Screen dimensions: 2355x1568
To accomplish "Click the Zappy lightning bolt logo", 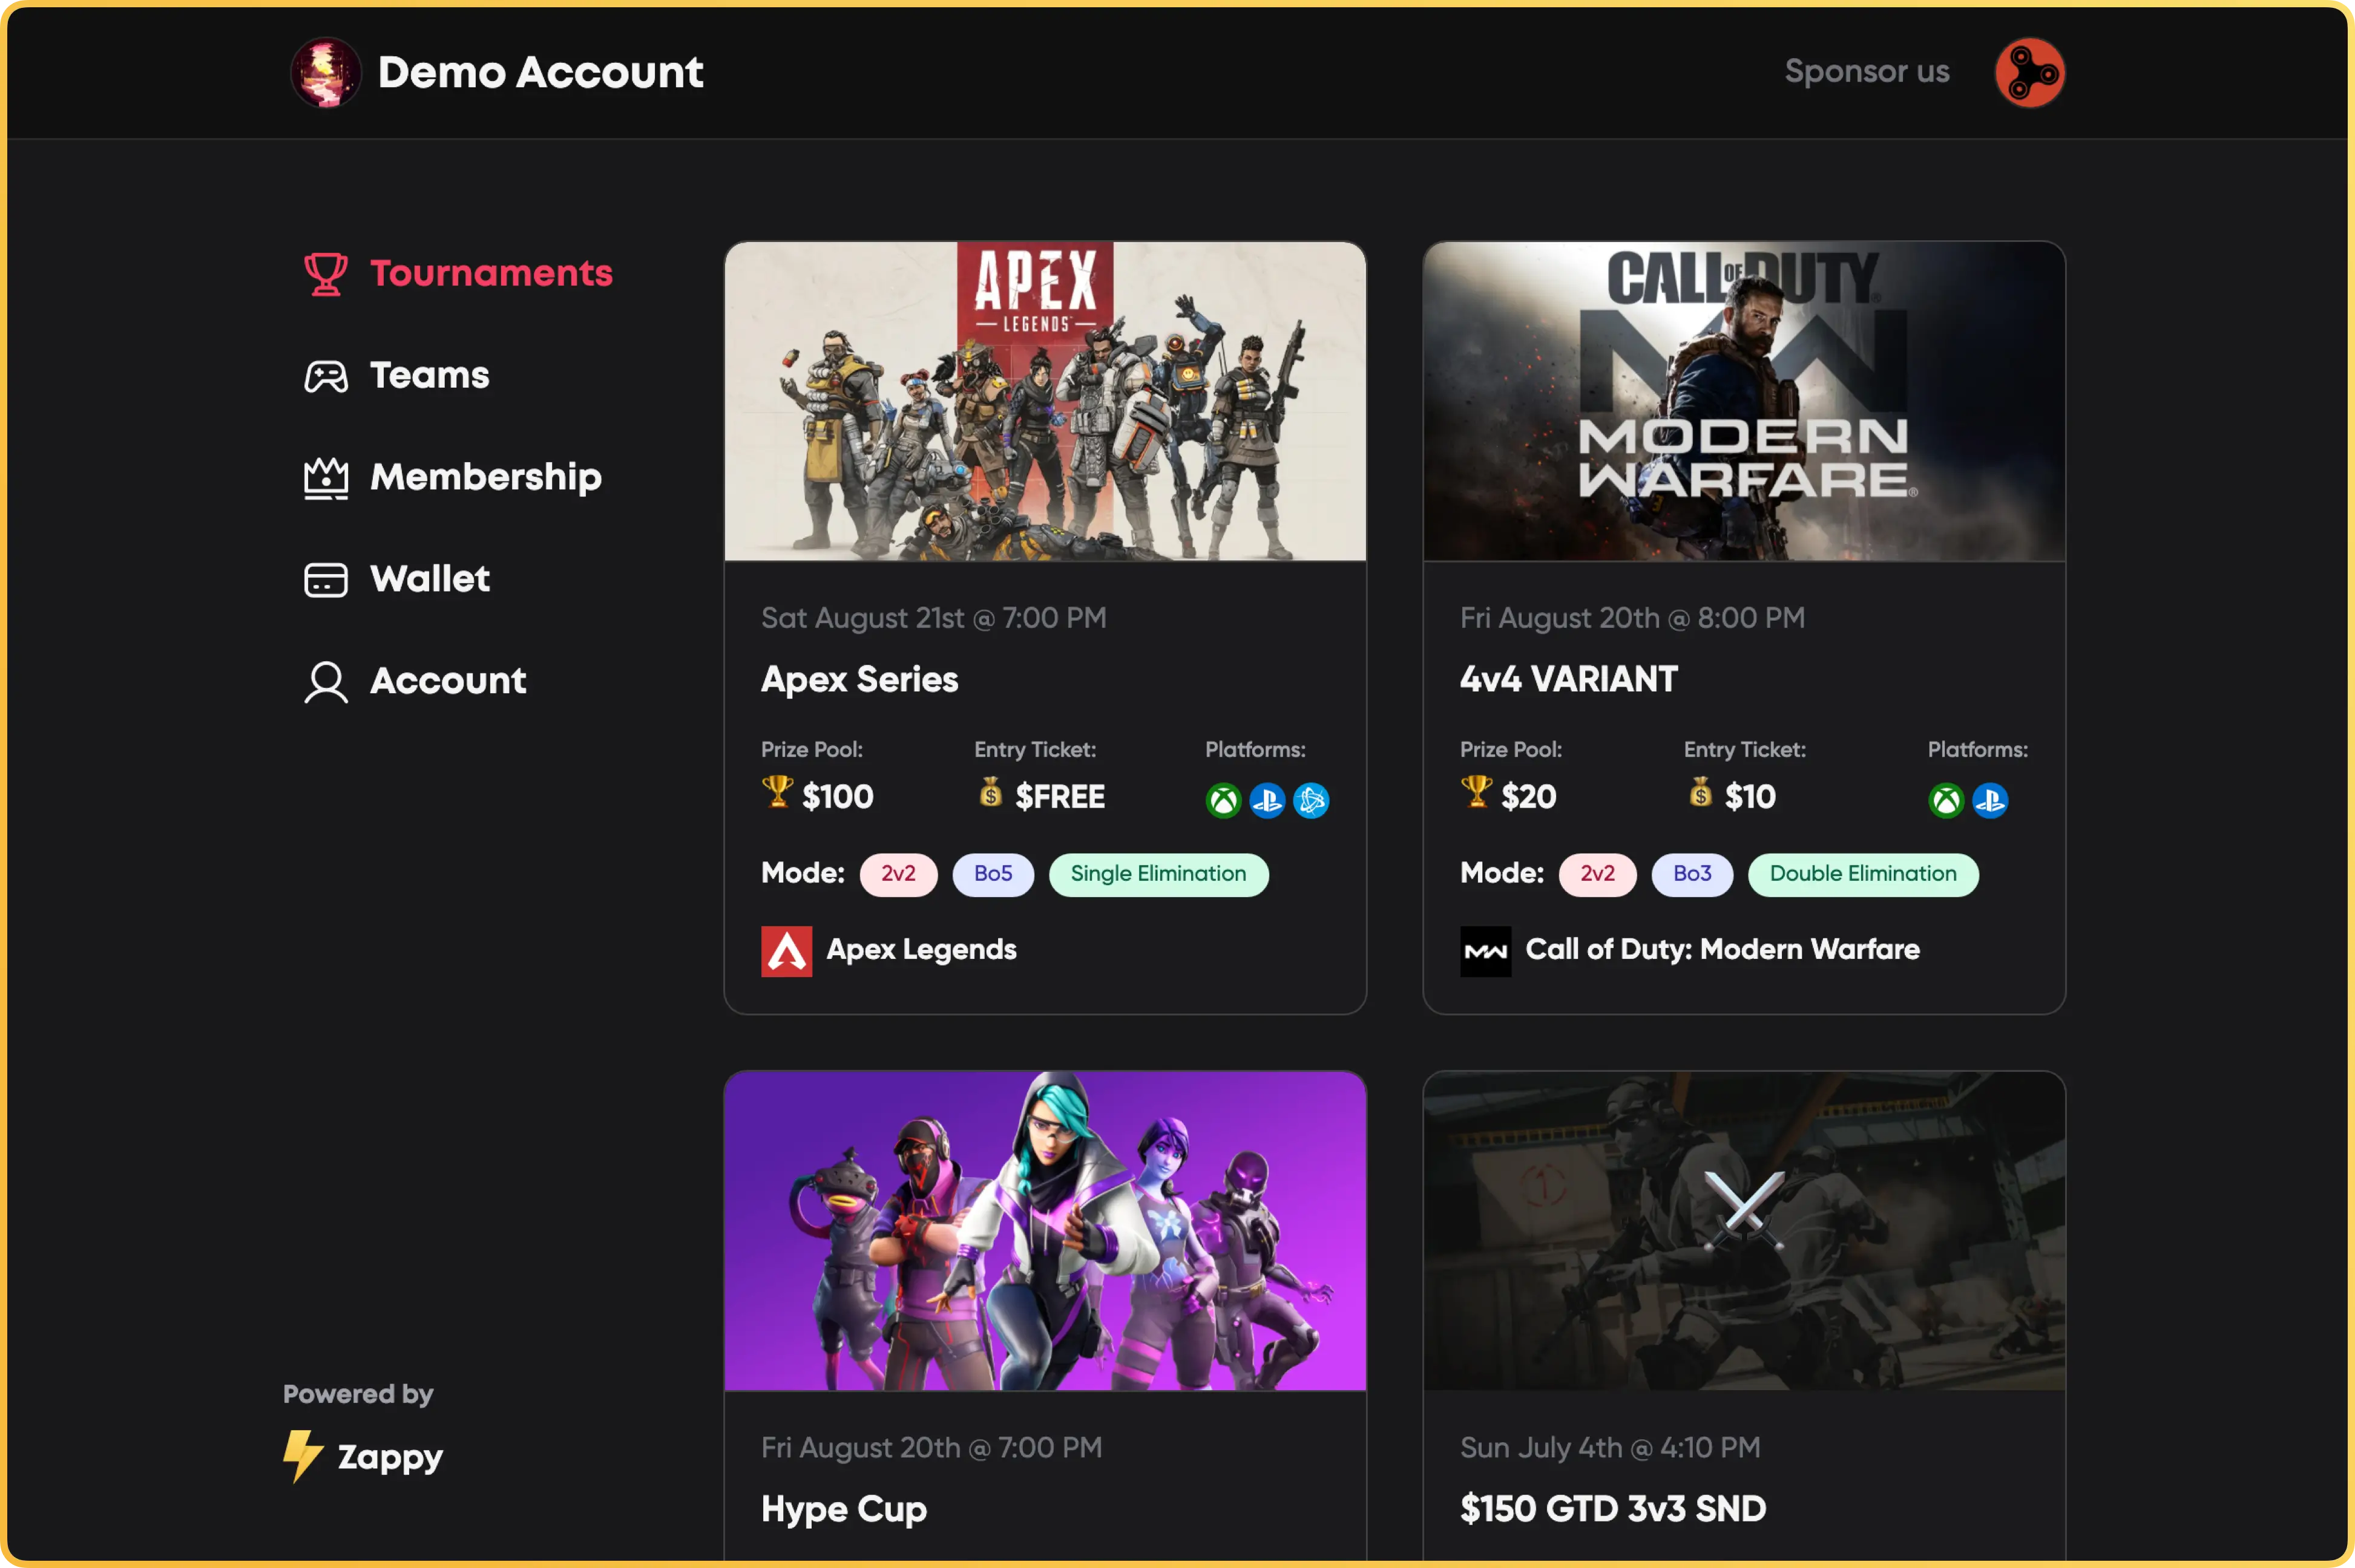I will point(301,1455).
